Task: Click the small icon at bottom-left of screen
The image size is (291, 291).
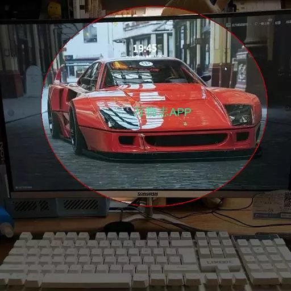Action: pyautogui.click(x=16, y=188)
